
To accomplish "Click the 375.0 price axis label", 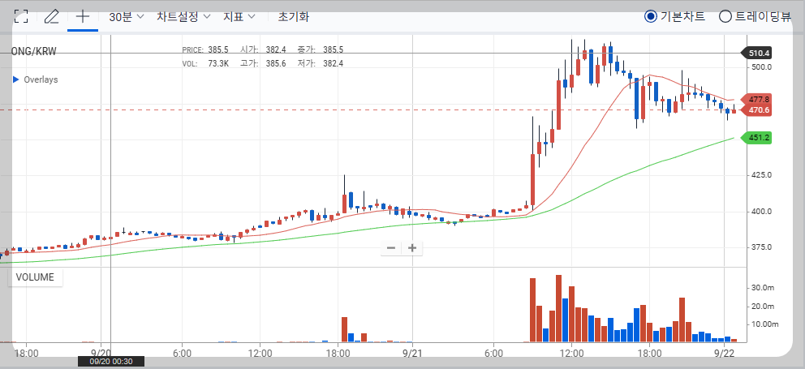I will point(760,247).
